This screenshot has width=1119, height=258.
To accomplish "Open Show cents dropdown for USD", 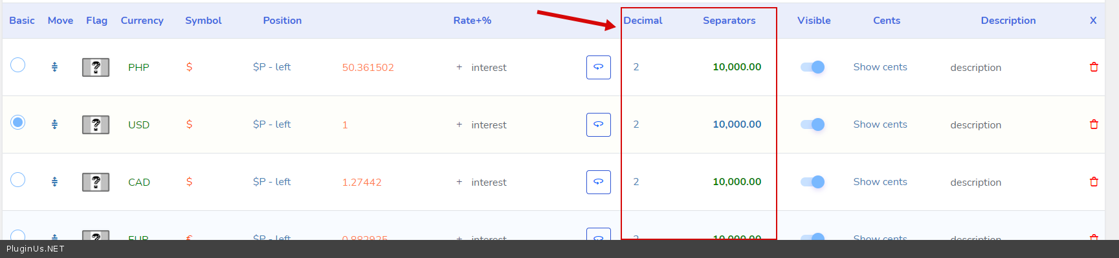I will pos(880,124).
